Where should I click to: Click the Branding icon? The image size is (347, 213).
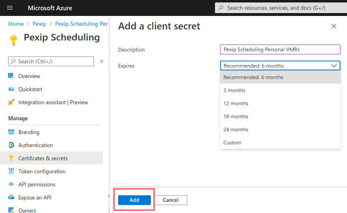tap(11, 132)
